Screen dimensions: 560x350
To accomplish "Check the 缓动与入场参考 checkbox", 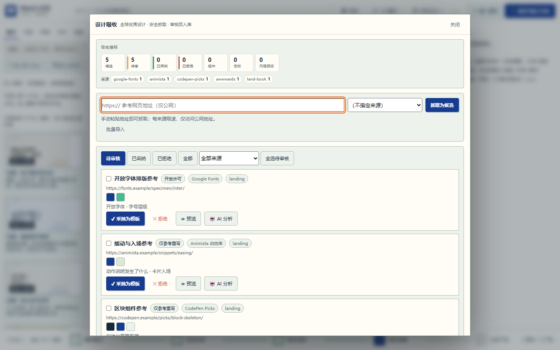I will click(109, 243).
